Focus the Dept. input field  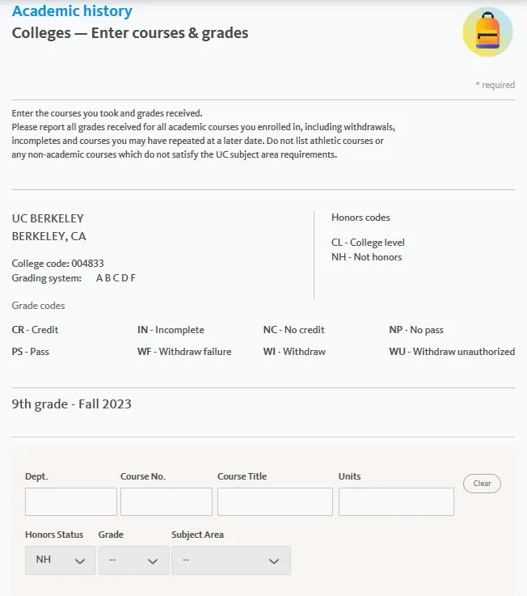tap(71, 501)
